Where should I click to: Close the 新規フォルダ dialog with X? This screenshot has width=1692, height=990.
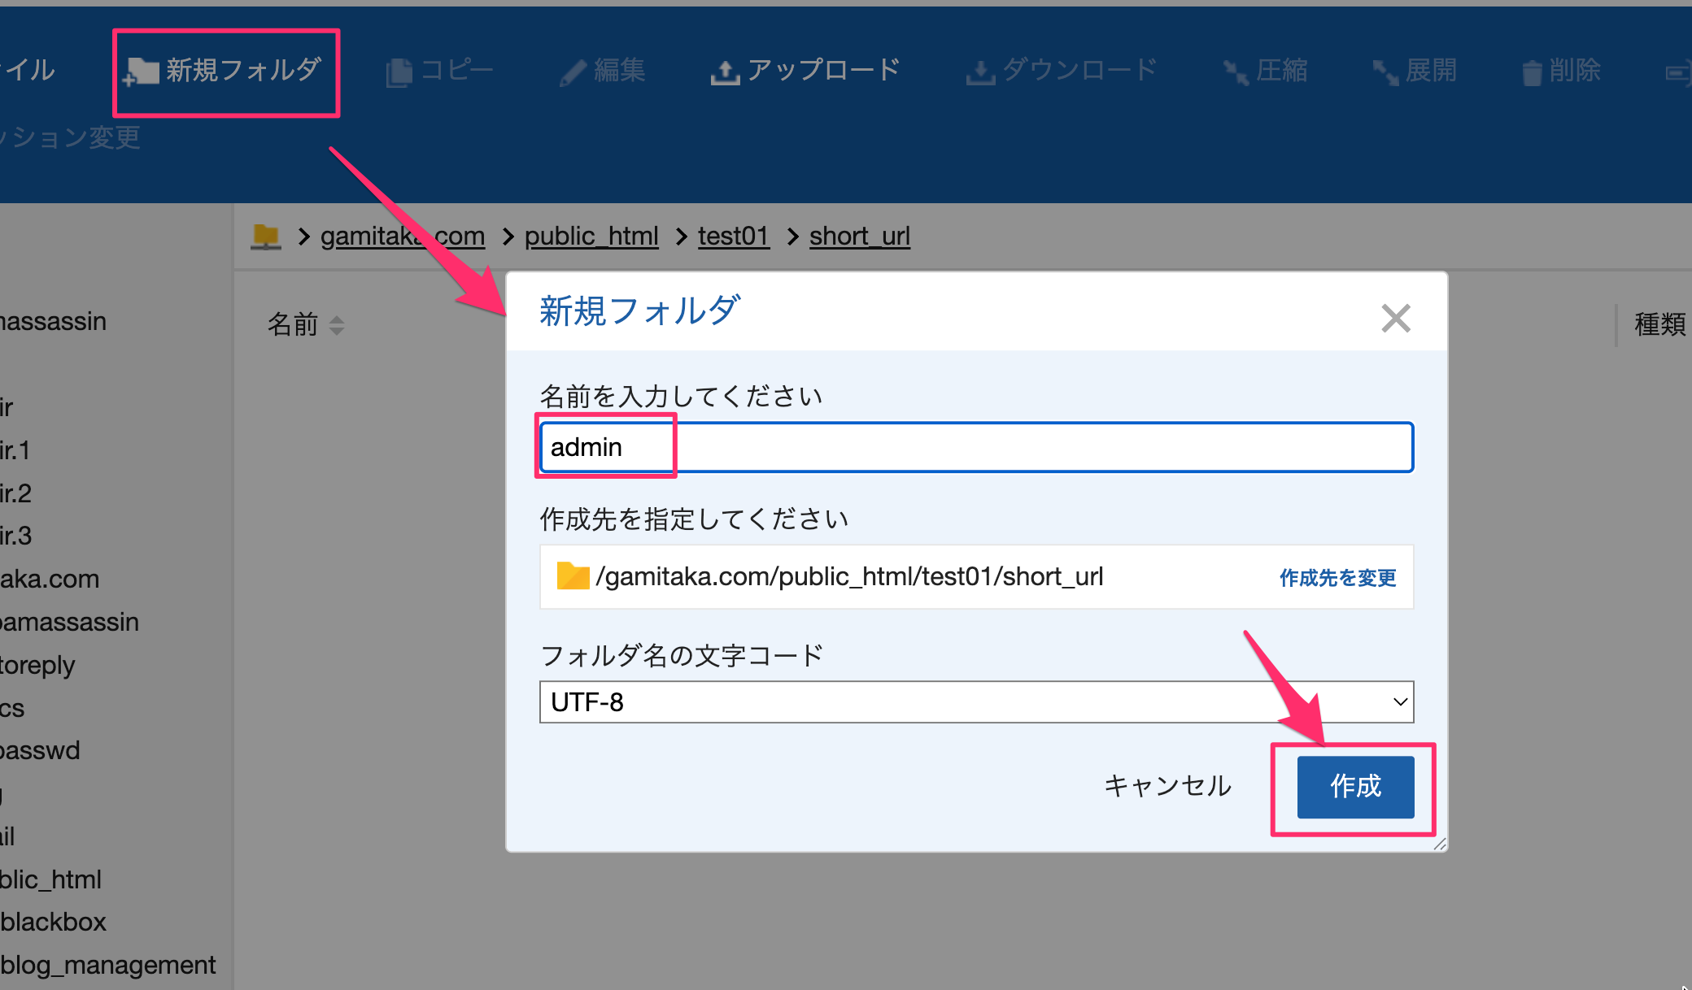click(x=1396, y=318)
